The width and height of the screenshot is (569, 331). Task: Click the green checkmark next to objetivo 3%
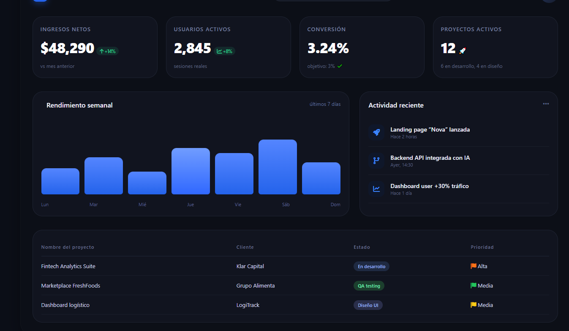[340, 66]
